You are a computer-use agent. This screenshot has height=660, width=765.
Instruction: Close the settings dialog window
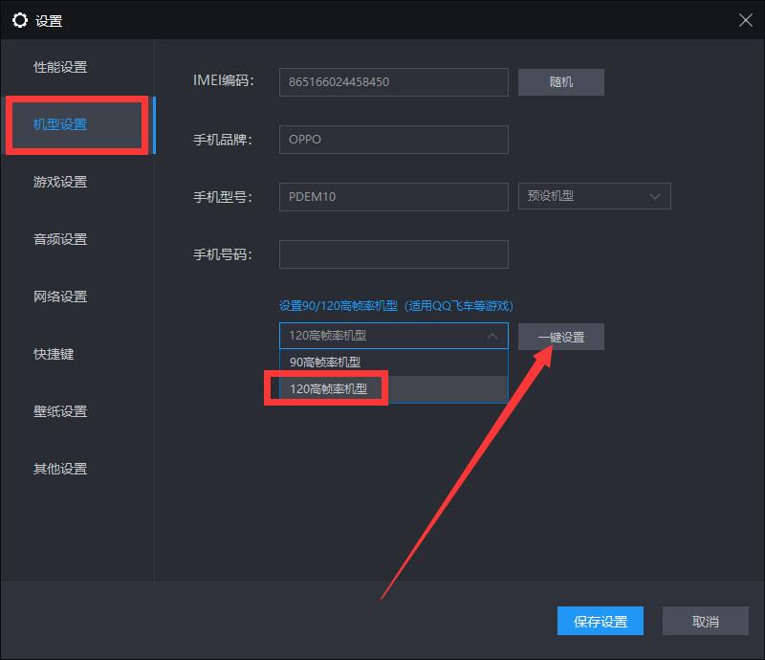745,20
